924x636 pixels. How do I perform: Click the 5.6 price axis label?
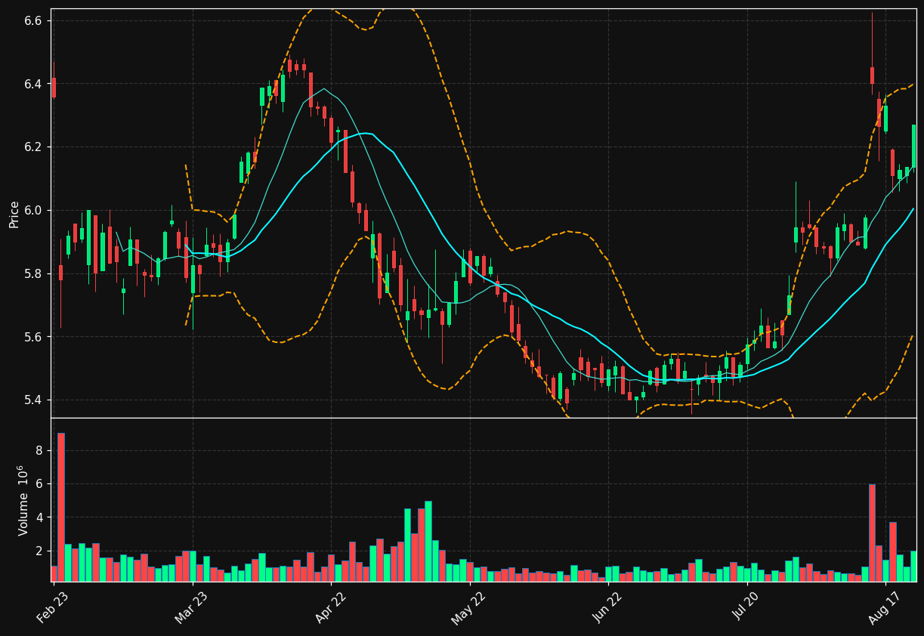(34, 337)
